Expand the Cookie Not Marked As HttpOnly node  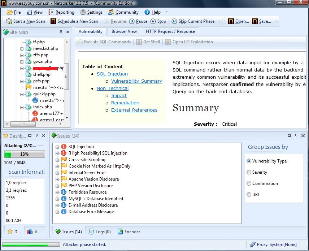point(57,166)
